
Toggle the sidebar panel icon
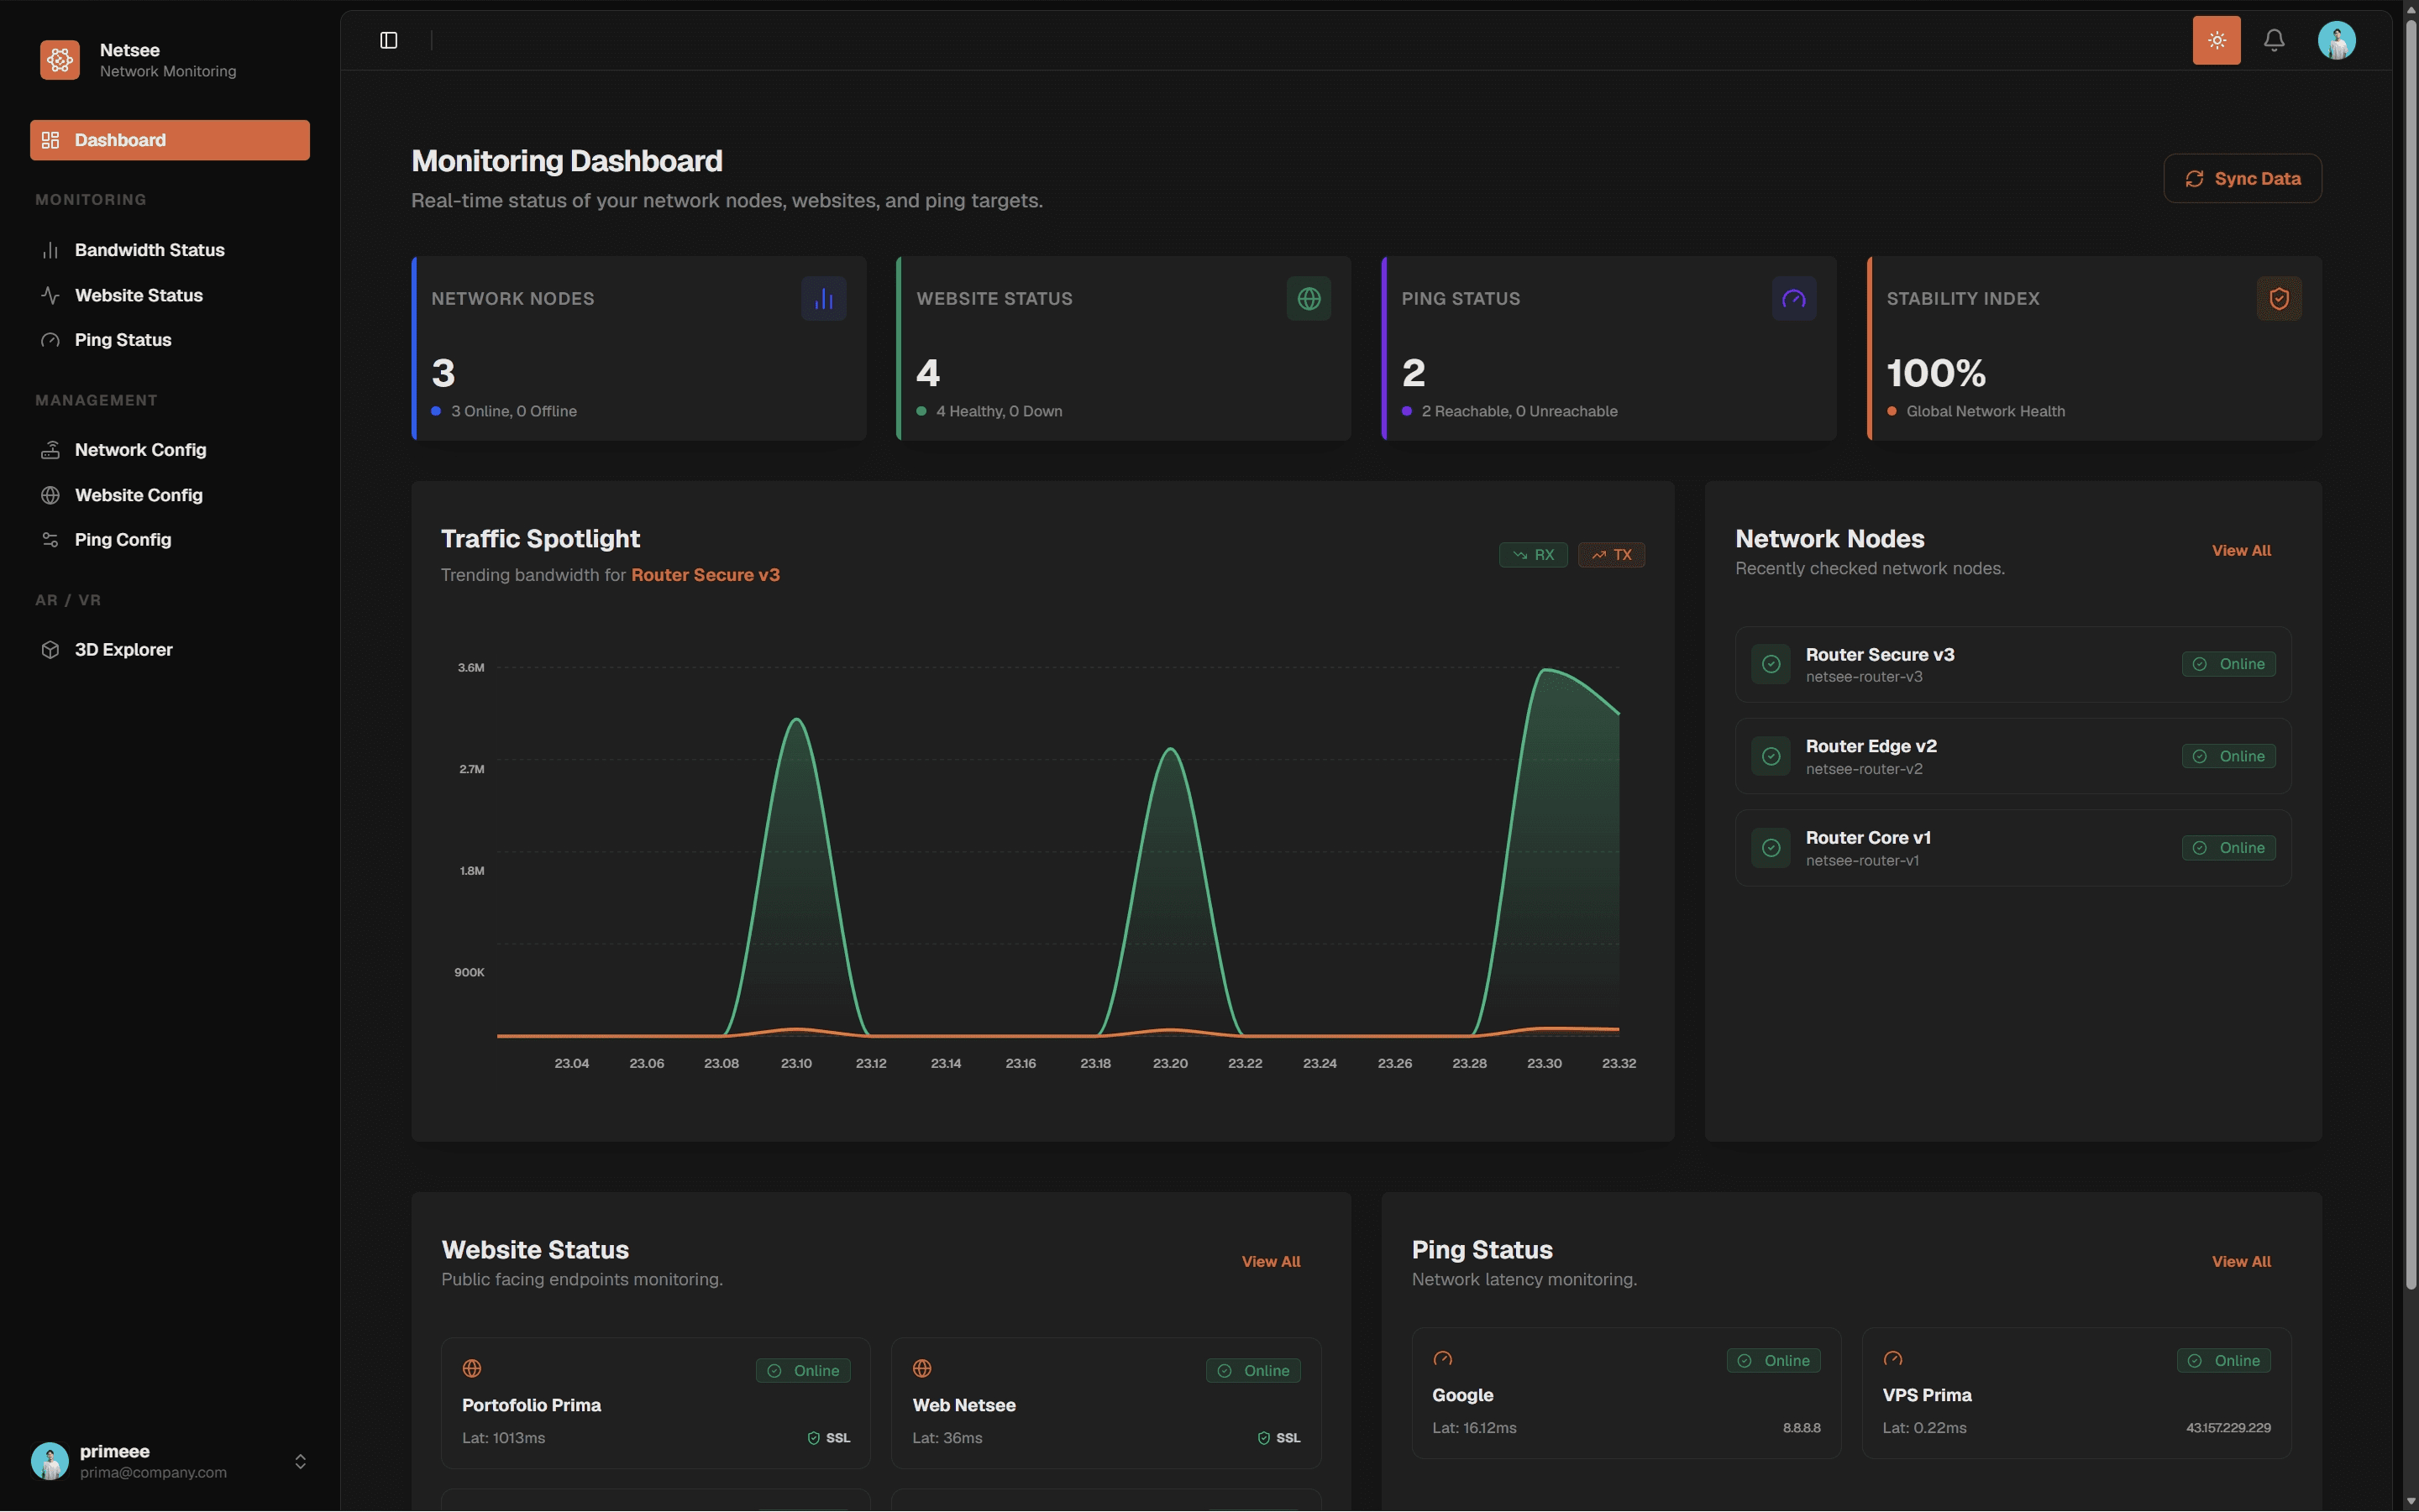389,40
